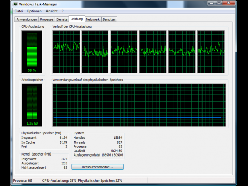Switch to the Dienste tab
This screenshot has width=248, height=186.
tap(62, 19)
